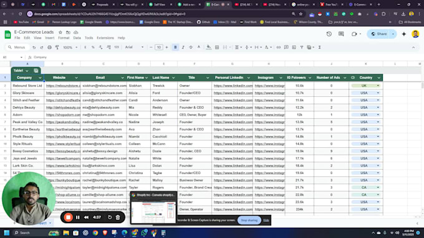This screenshot has height=238, width=424.
Task: Click the insert chart icon
Action: point(294,47)
